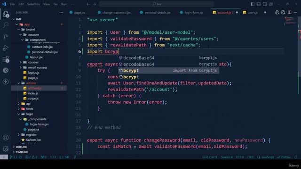The height and width of the screenshot is (169, 301).
Task: Click unsaved dot on account.js tab
Action: click(237, 13)
